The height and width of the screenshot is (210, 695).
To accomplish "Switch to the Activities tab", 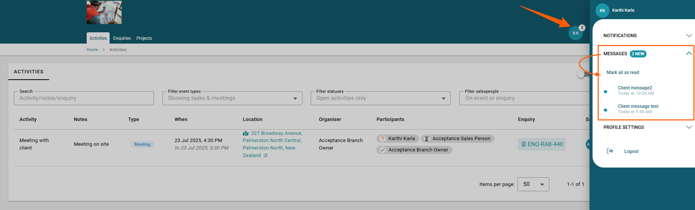I will [x=98, y=38].
